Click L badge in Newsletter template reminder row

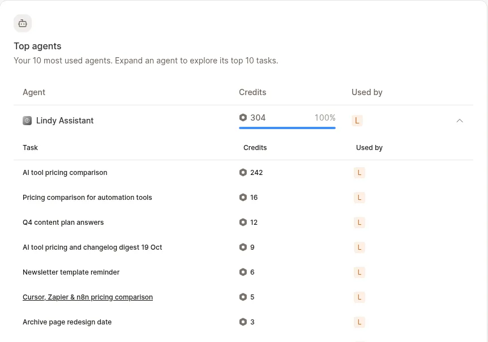359,272
